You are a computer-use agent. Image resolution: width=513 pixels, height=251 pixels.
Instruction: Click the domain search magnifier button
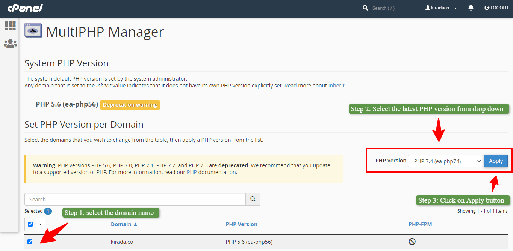click(x=253, y=199)
